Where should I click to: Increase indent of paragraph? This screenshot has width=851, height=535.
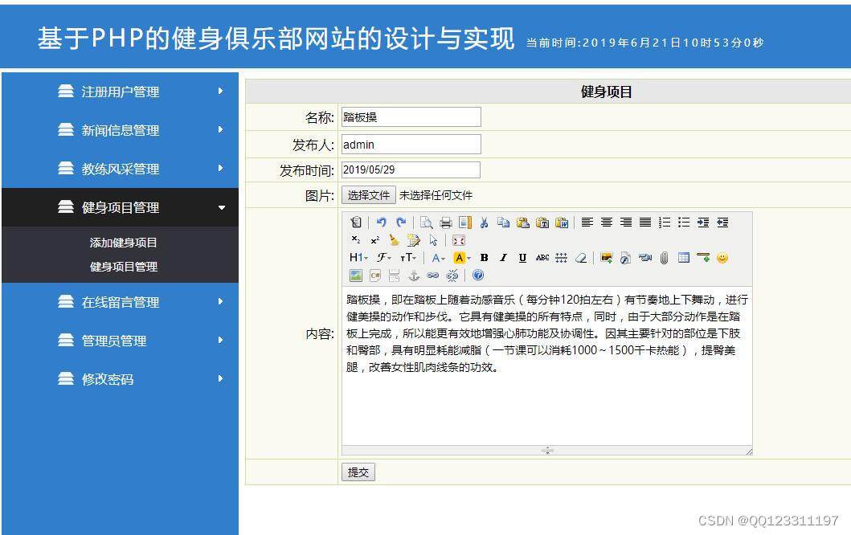tap(703, 223)
